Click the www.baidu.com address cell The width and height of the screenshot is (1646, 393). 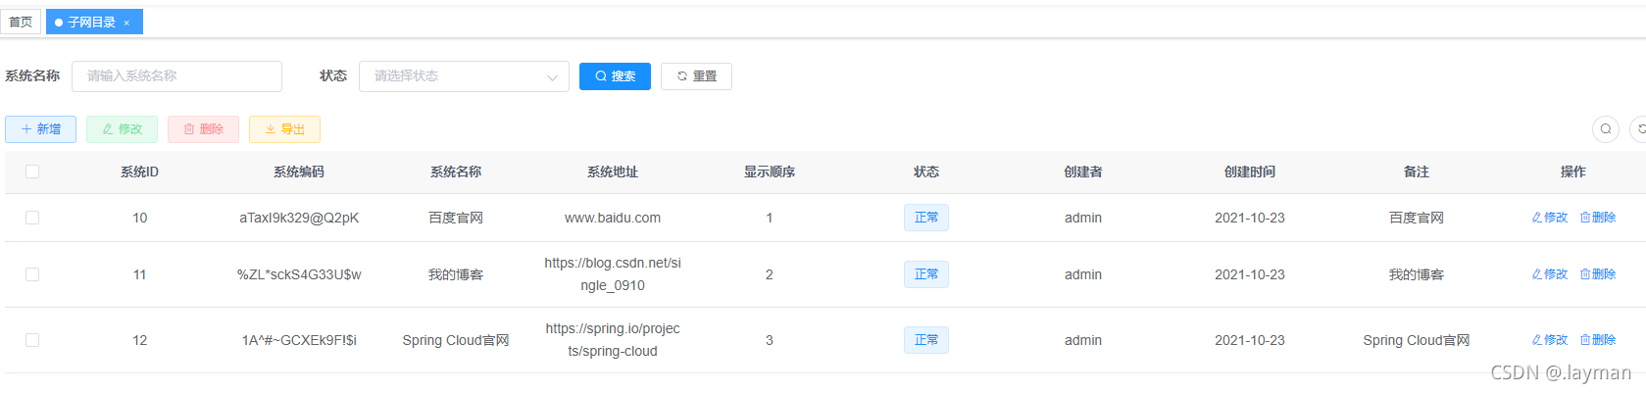(613, 218)
